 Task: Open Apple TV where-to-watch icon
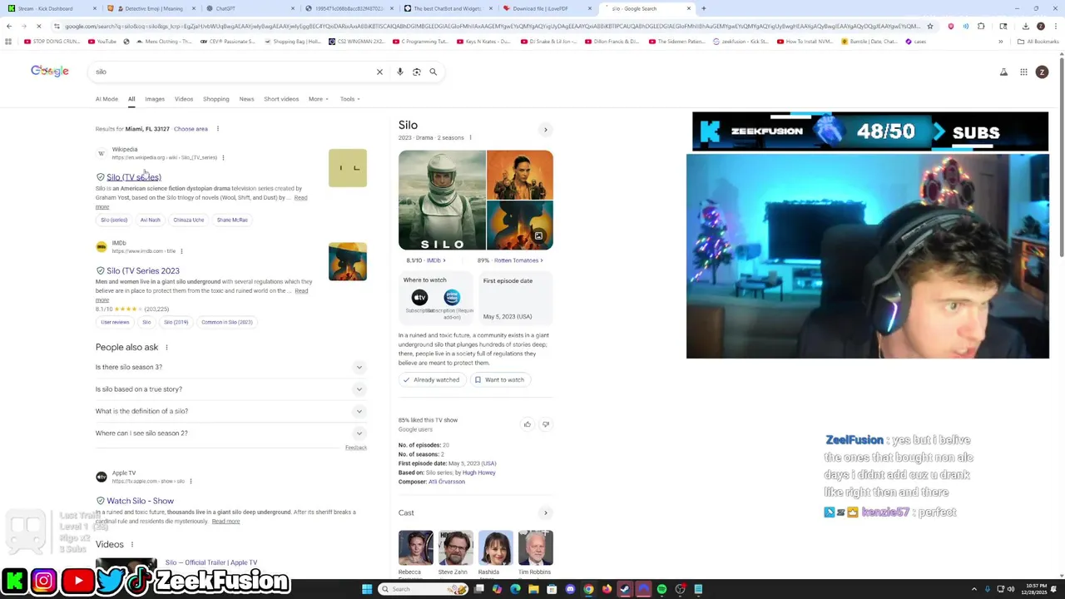point(419,297)
